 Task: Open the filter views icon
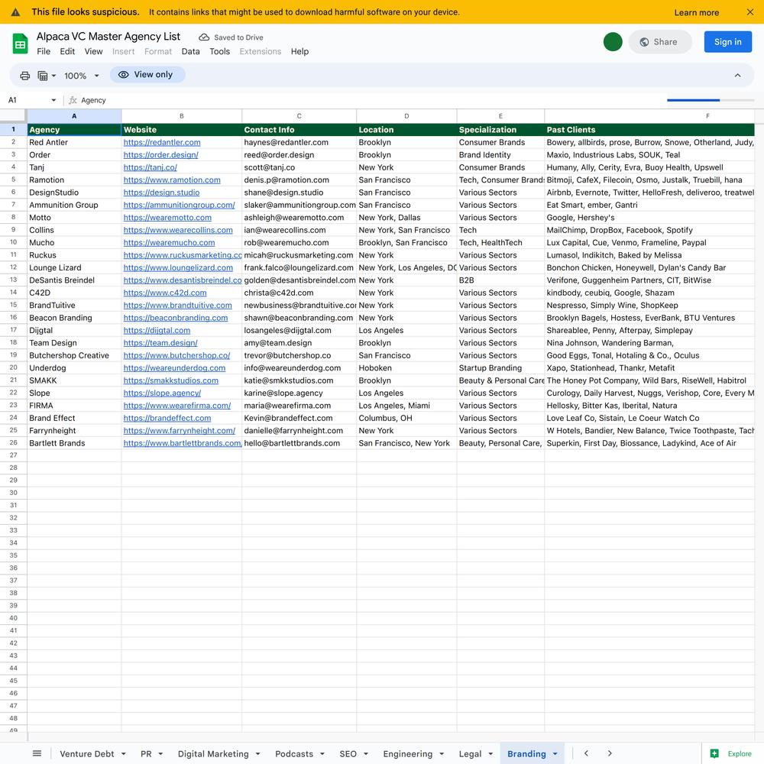pos(43,76)
